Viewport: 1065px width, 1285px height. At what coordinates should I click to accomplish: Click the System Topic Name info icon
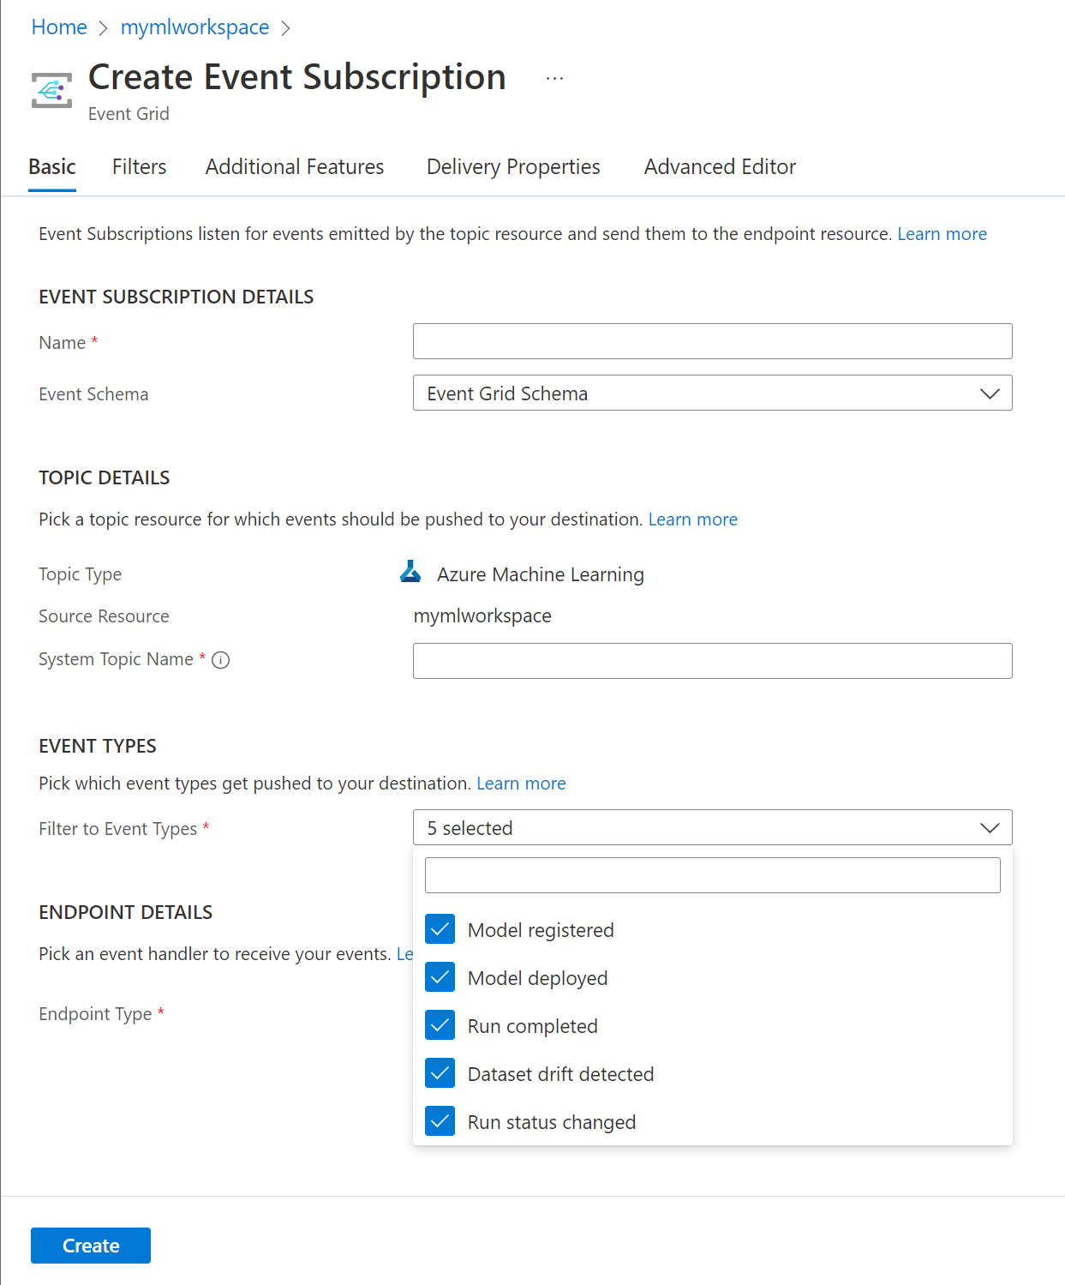220,660
